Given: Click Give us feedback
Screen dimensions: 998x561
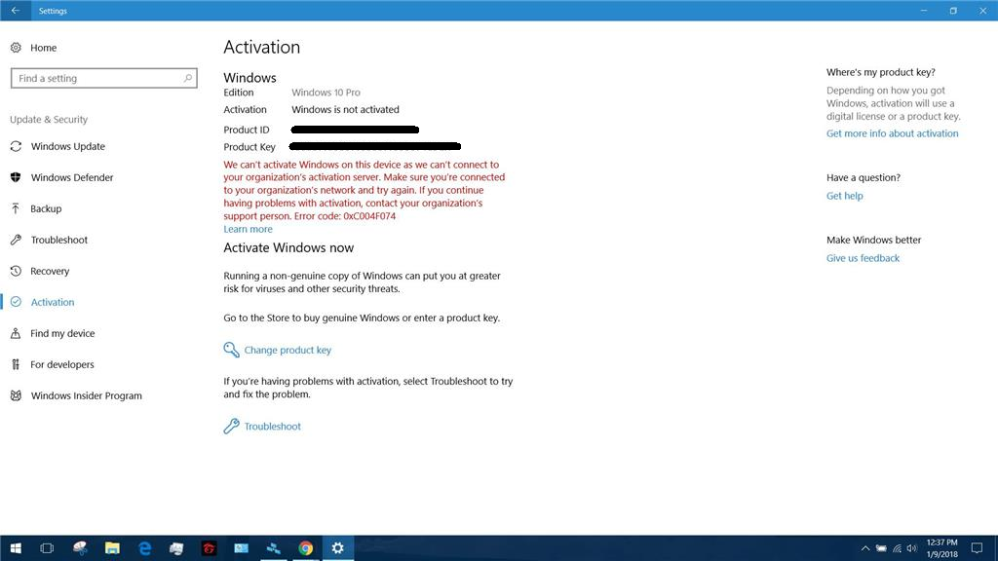Looking at the screenshot, I should click(x=863, y=258).
